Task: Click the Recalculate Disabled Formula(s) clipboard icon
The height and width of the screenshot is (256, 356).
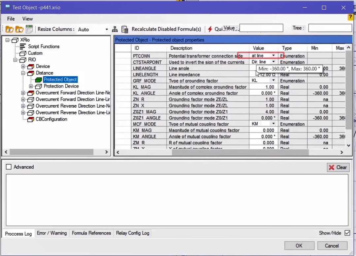Action: (x=125, y=29)
